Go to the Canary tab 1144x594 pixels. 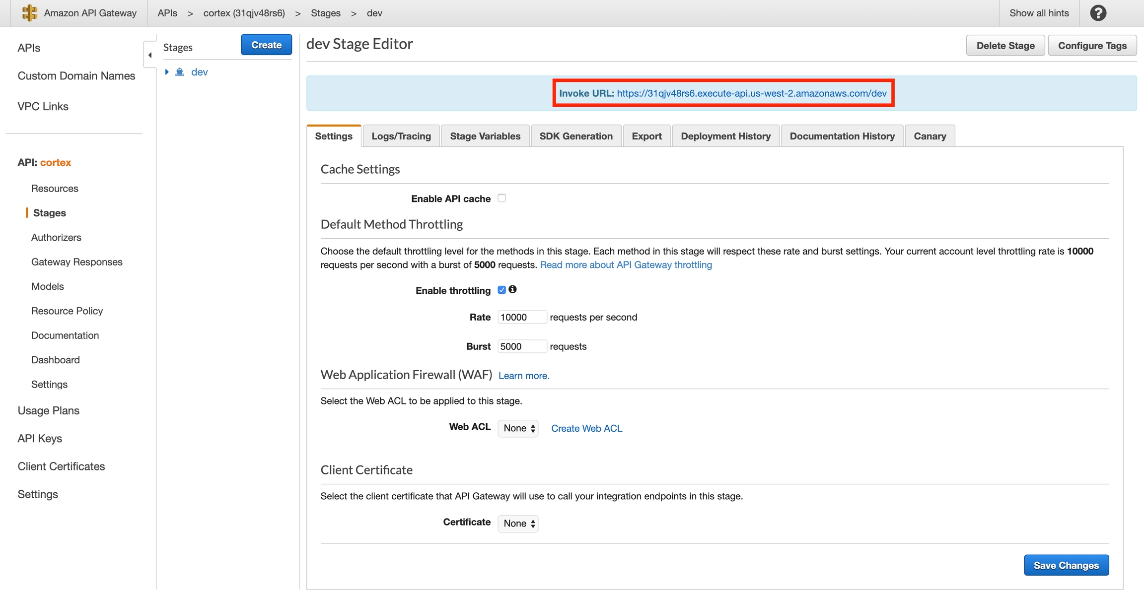929,136
